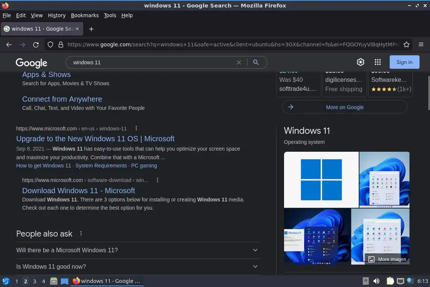Open Google settings gear icon
The width and height of the screenshot is (430, 287).
[360, 62]
